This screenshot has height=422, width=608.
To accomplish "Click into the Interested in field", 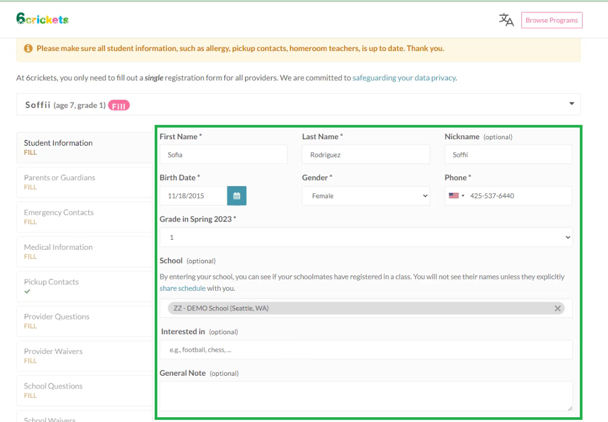I will 366,350.
